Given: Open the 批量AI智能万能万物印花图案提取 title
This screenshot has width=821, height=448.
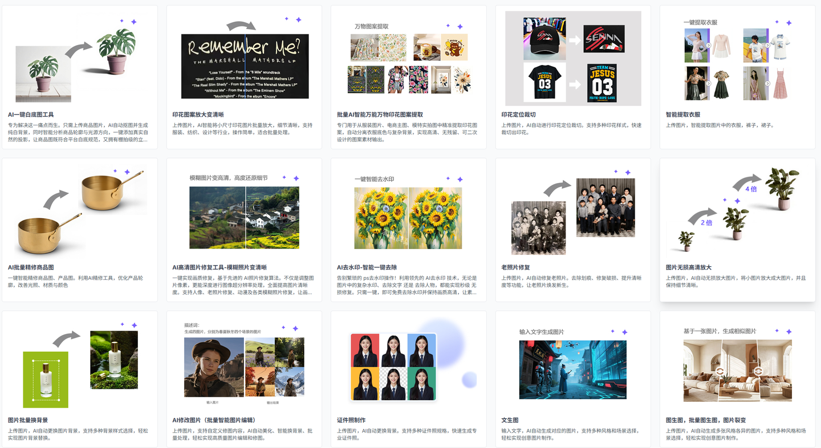Looking at the screenshot, I should point(380,115).
